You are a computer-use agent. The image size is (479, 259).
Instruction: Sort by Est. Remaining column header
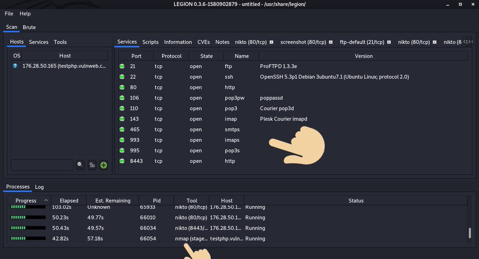tap(113, 200)
